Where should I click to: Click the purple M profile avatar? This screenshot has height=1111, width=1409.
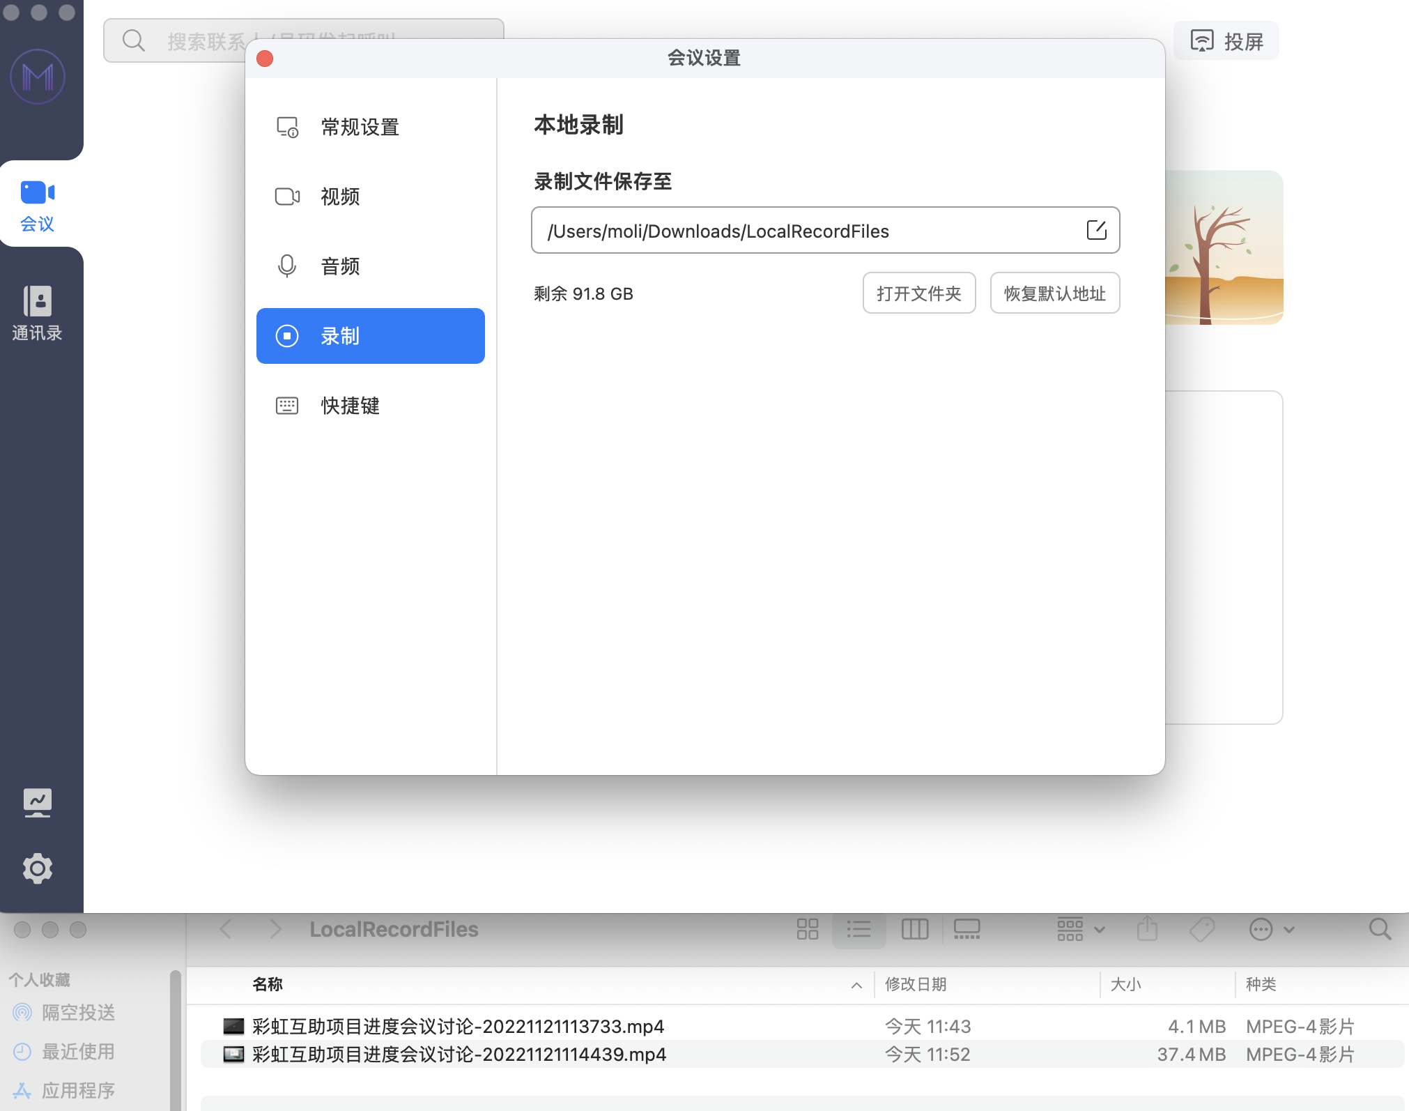[x=38, y=77]
